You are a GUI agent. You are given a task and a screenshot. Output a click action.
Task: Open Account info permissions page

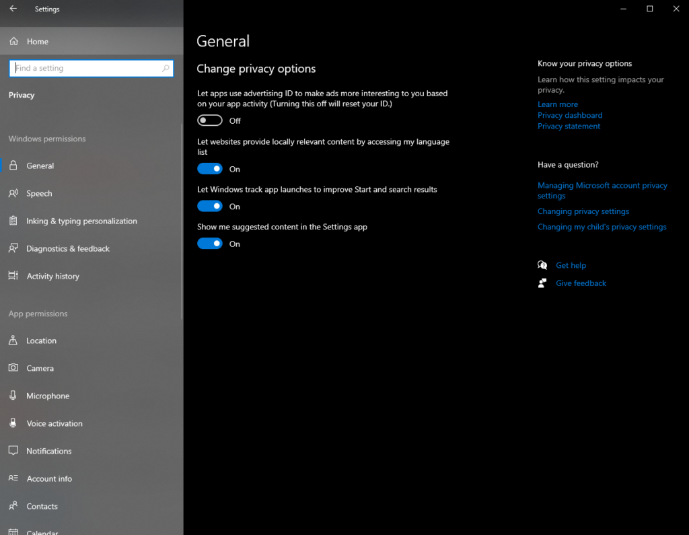(92, 478)
